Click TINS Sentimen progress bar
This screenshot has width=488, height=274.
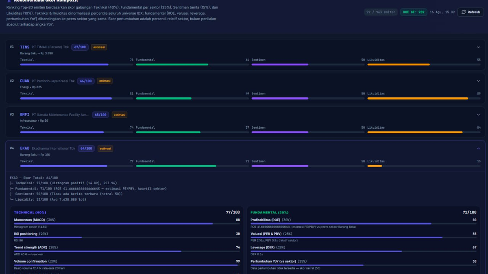pyautogui.click(x=308, y=65)
